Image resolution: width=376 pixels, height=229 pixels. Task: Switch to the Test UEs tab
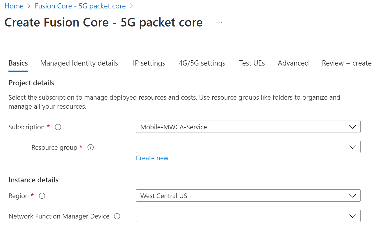pyautogui.click(x=252, y=63)
